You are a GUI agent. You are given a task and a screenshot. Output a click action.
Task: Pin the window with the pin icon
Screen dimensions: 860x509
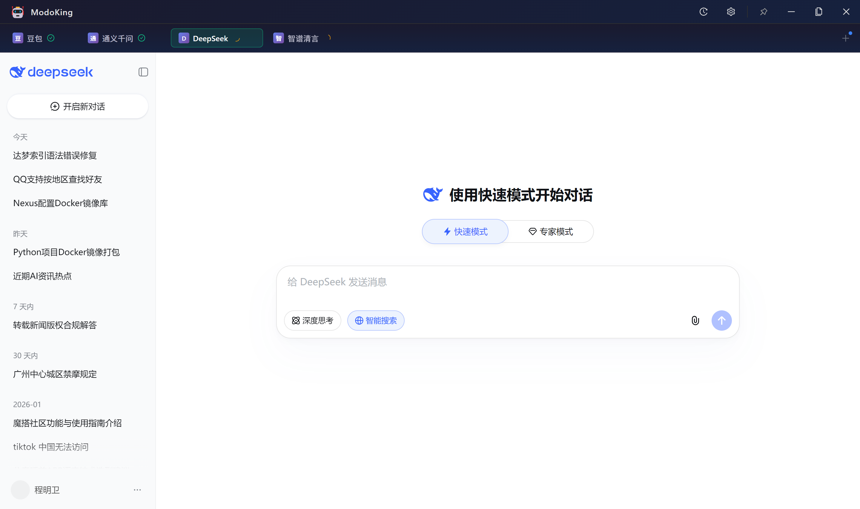click(764, 12)
